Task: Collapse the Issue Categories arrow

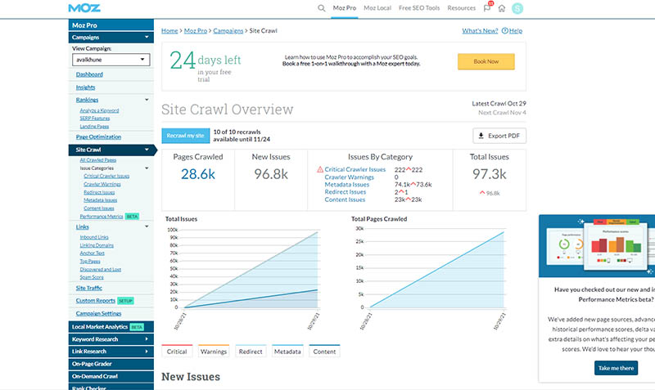Action: (x=147, y=168)
